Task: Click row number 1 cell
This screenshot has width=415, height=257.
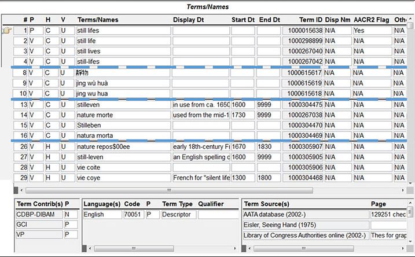Action: coord(21,31)
